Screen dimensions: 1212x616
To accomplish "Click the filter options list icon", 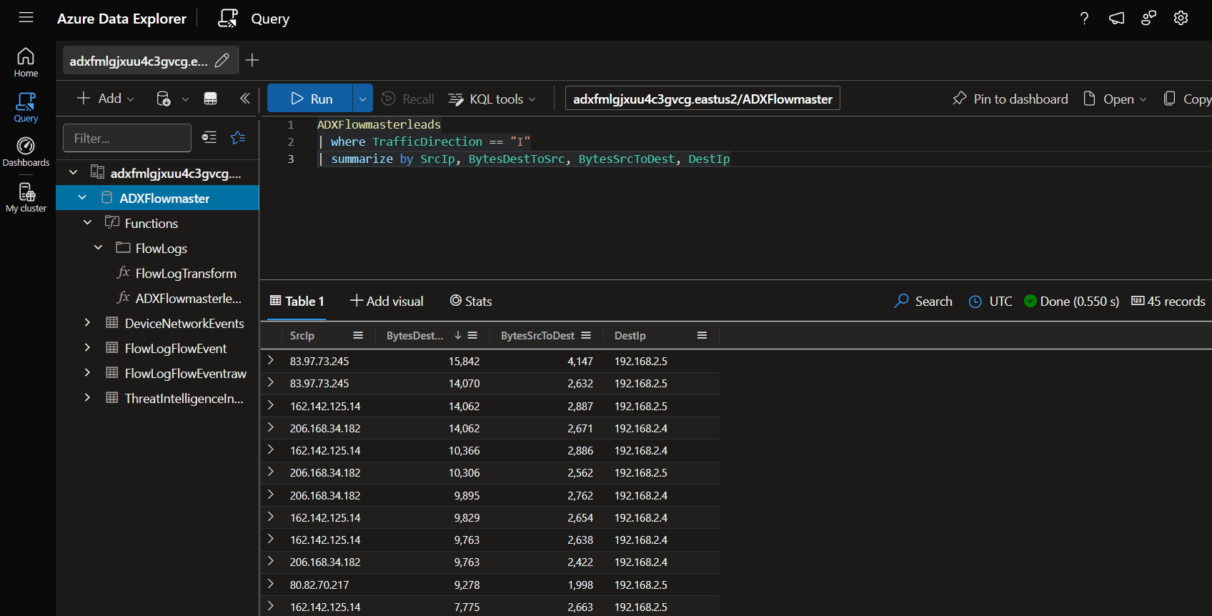I will (x=209, y=137).
